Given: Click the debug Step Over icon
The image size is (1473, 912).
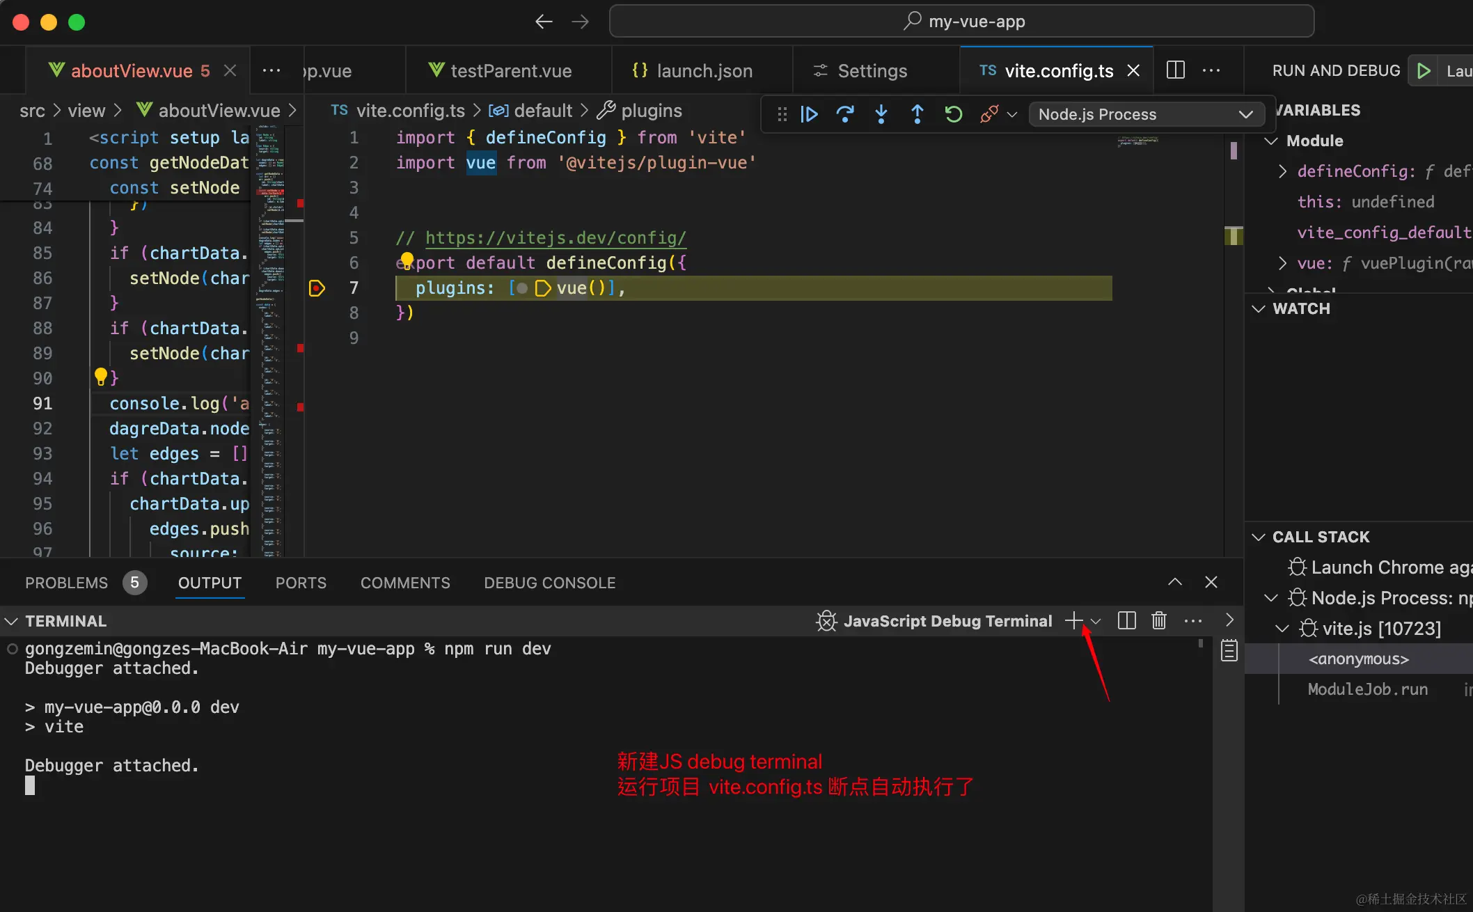Looking at the screenshot, I should (845, 114).
